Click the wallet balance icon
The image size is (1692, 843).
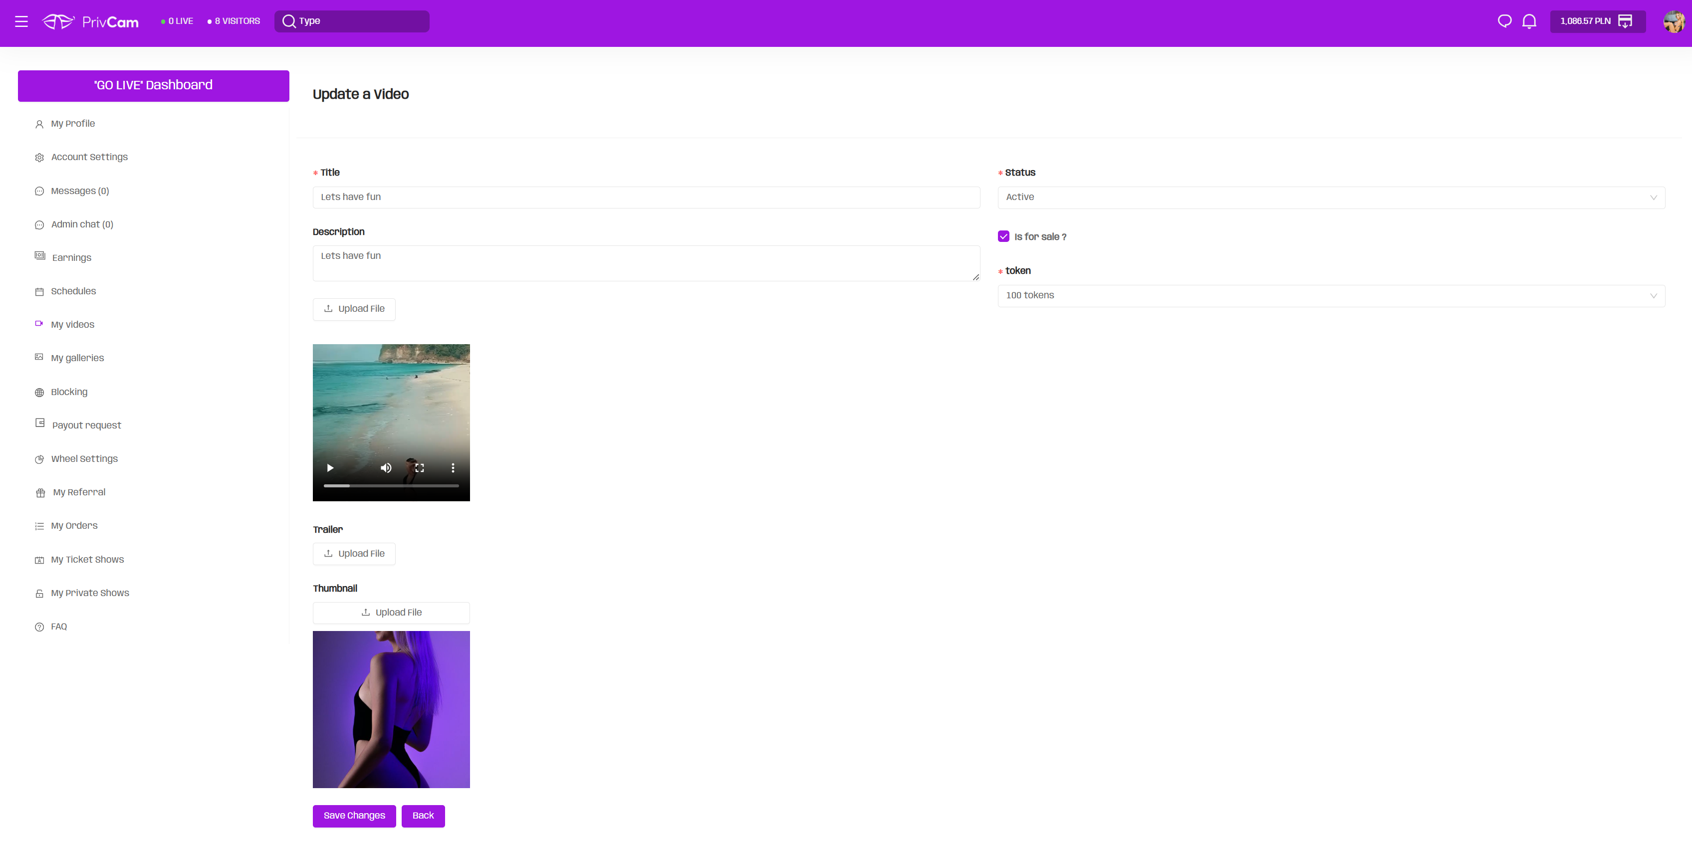click(x=1625, y=21)
